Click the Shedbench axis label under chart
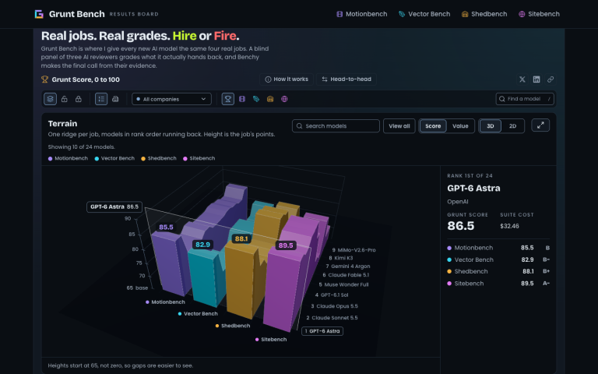Viewport: 598px width, 374px height. pyautogui.click(x=233, y=326)
